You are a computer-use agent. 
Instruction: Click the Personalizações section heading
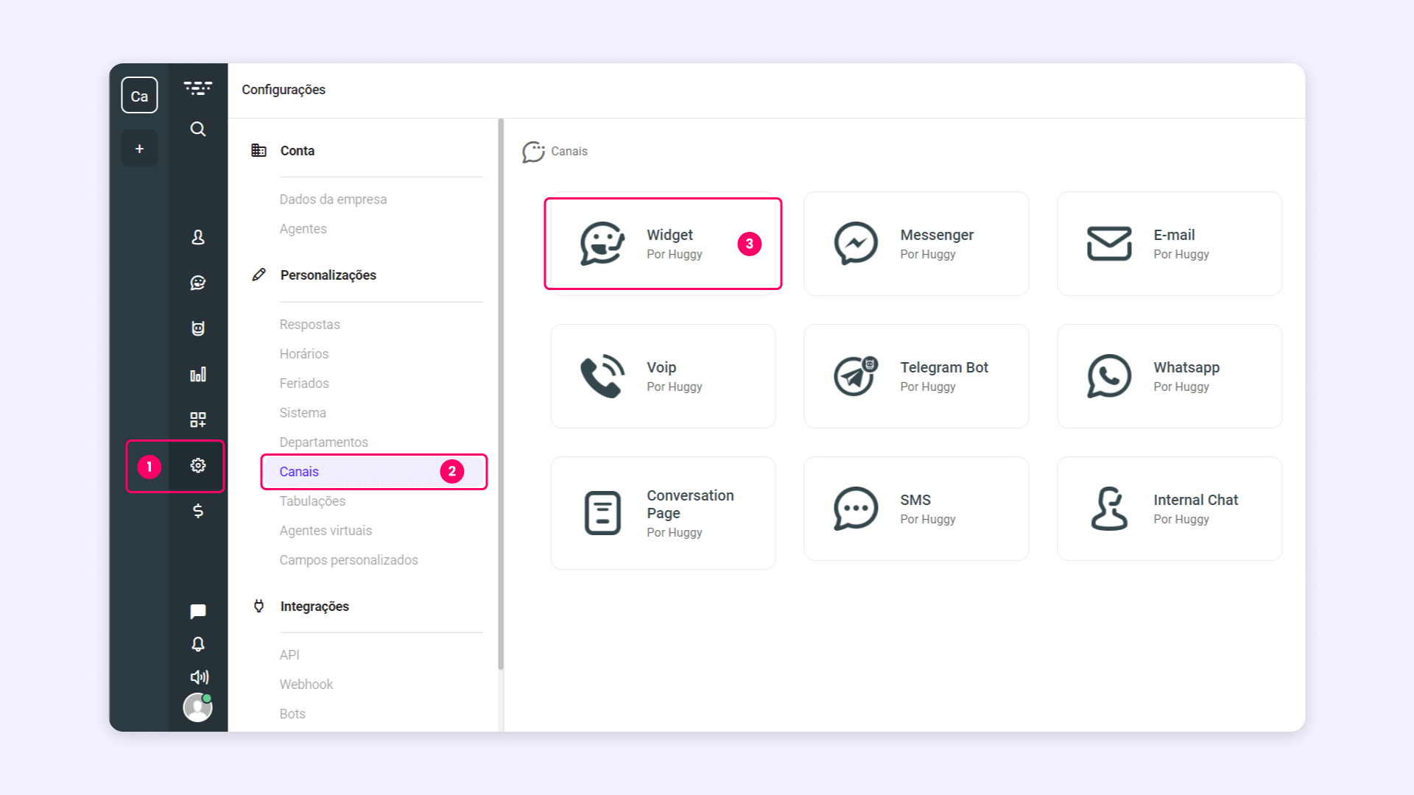[328, 275]
